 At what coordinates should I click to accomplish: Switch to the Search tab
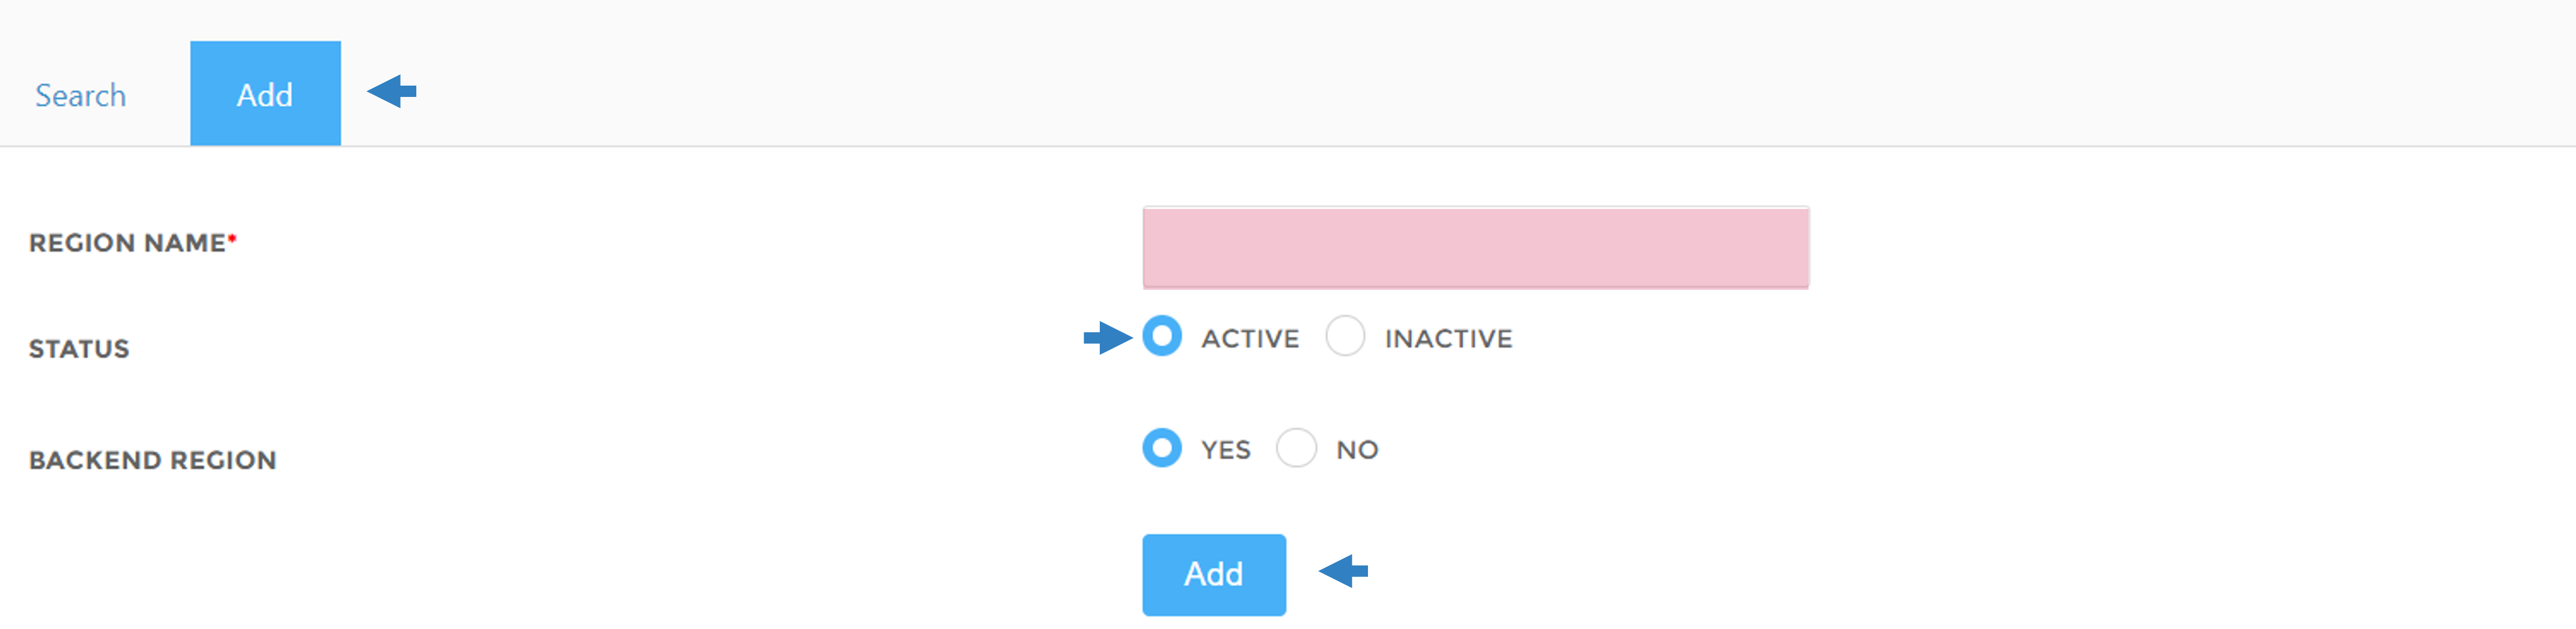click(x=80, y=95)
